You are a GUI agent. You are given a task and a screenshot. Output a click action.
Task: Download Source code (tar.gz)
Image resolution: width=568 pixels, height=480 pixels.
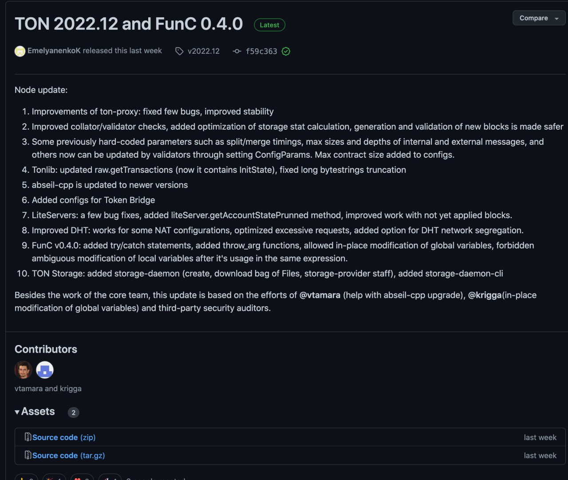[69, 456]
